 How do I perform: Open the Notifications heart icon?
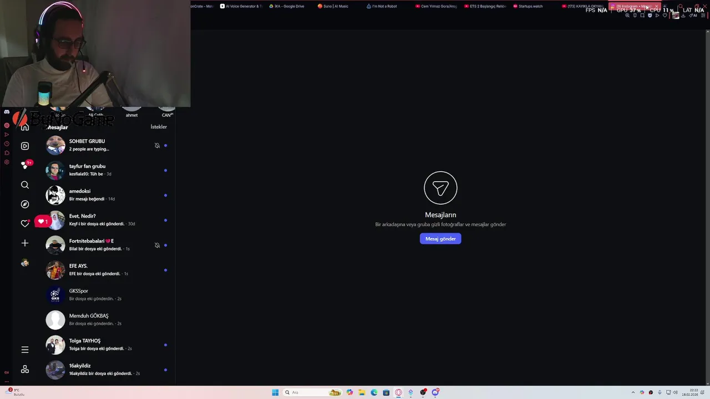point(25,223)
